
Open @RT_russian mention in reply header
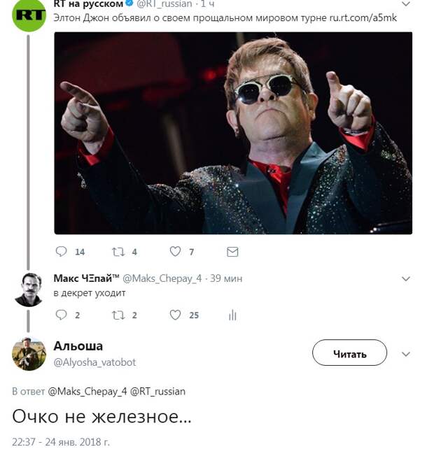coord(157,391)
